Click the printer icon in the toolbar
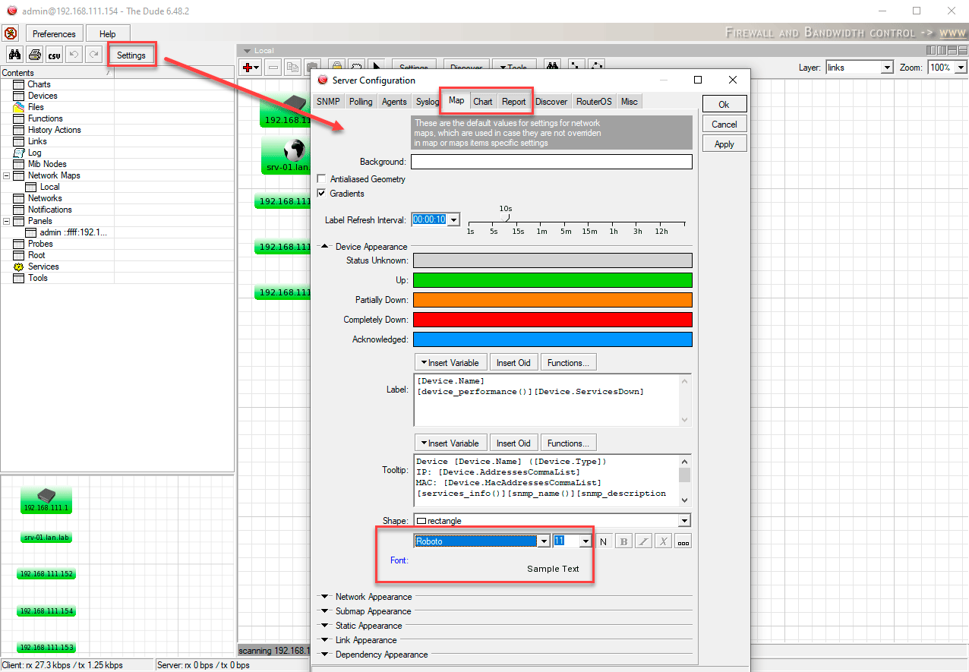This screenshot has height=672, width=969. point(34,55)
